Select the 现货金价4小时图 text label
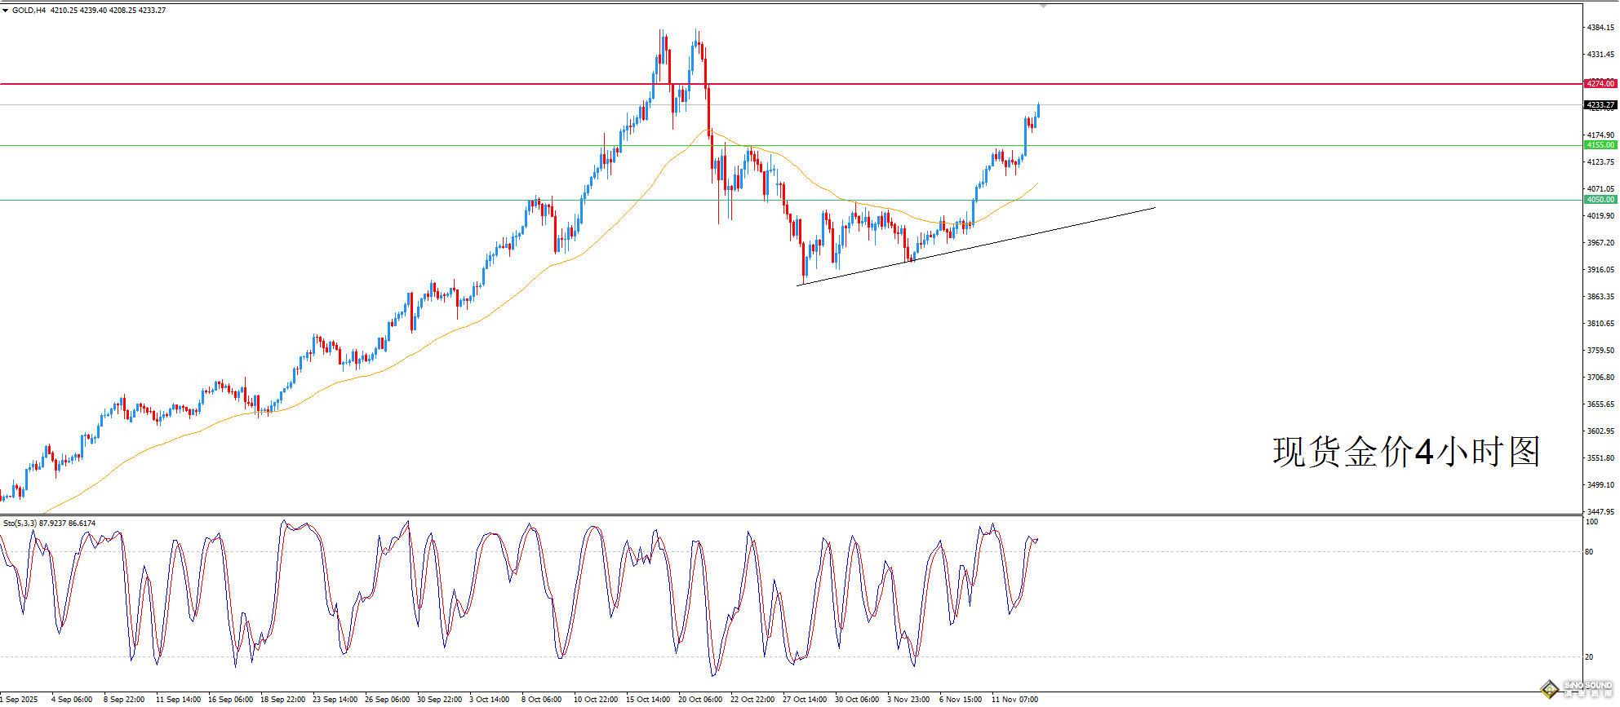Screen dimensions: 1620x707 pos(1405,452)
